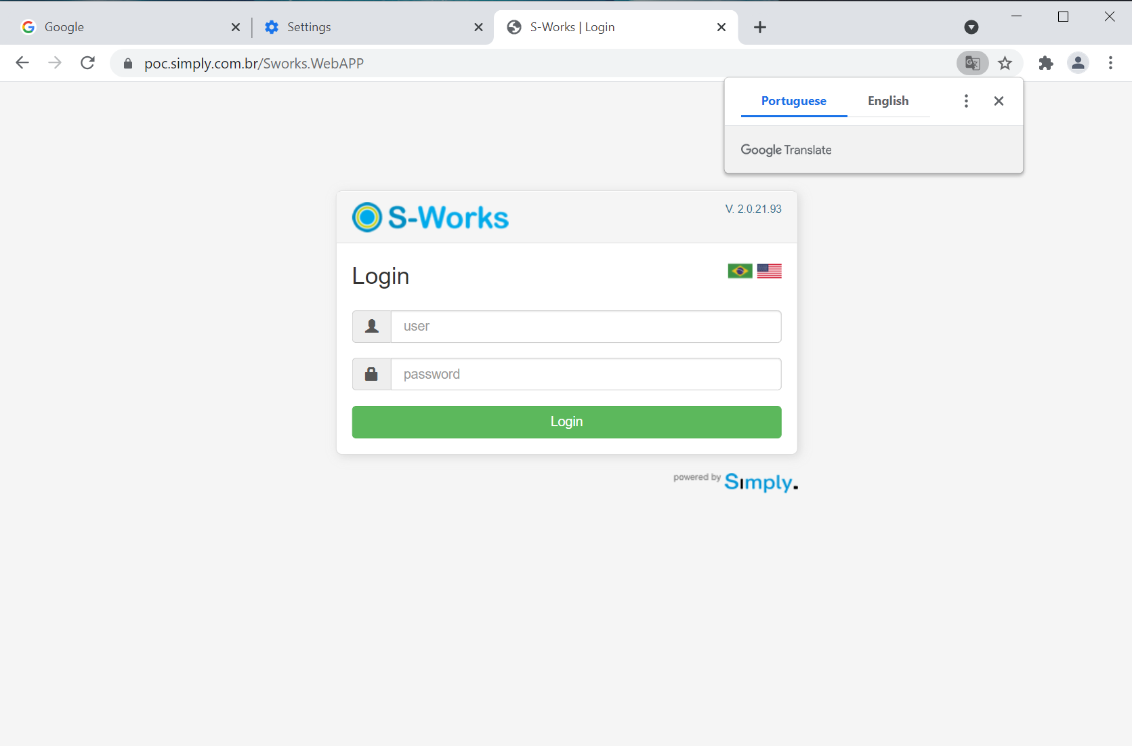Open the tab search dropdown arrow
Screen dimensions: 1132x746
pos(971,27)
